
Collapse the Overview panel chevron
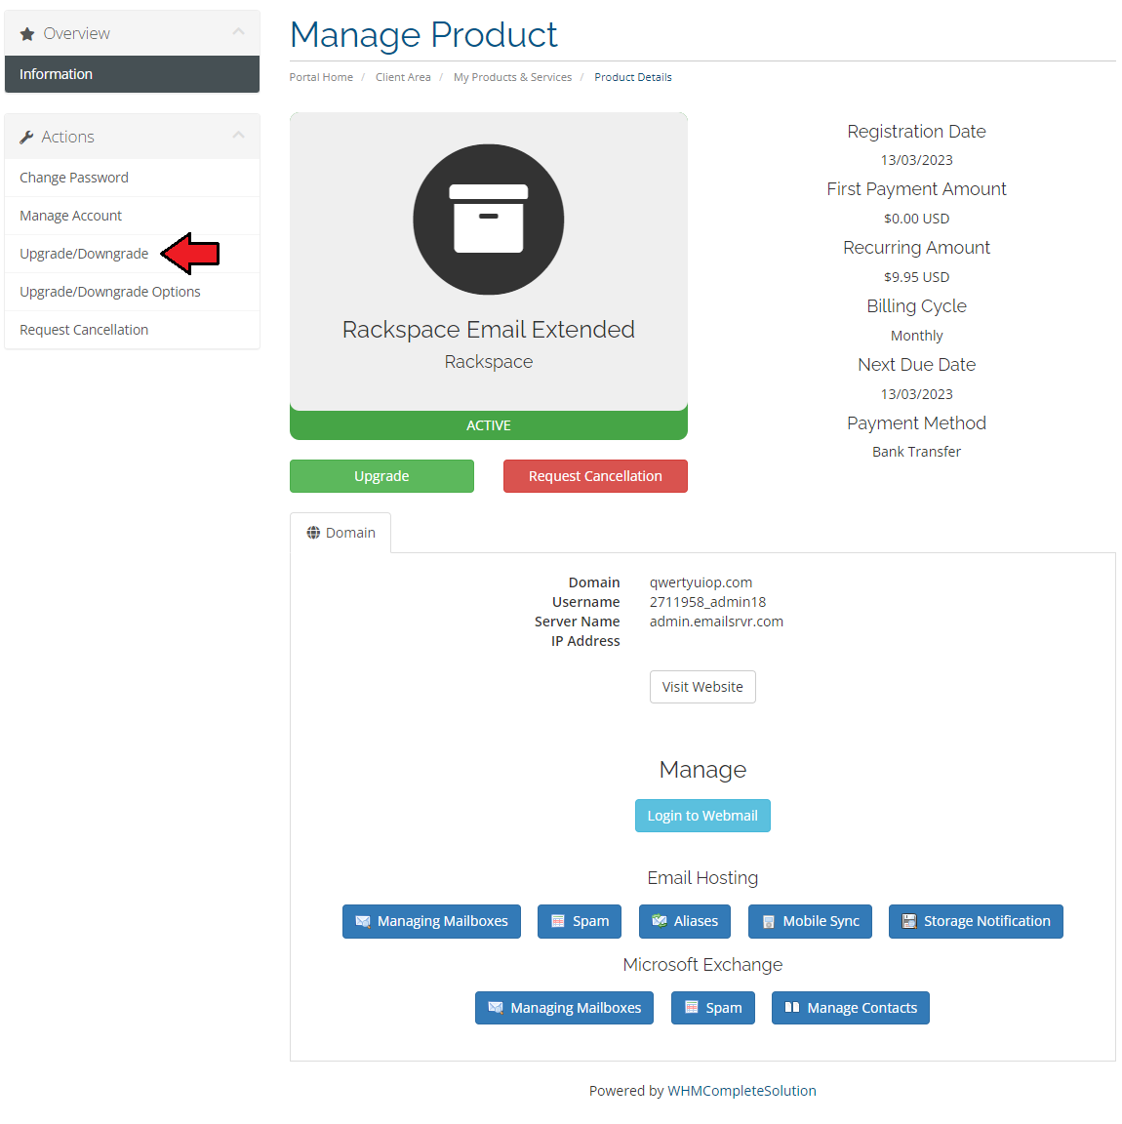click(x=239, y=31)
